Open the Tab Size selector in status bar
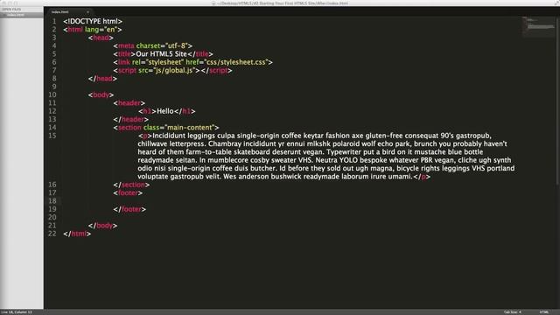 (513, 312)
